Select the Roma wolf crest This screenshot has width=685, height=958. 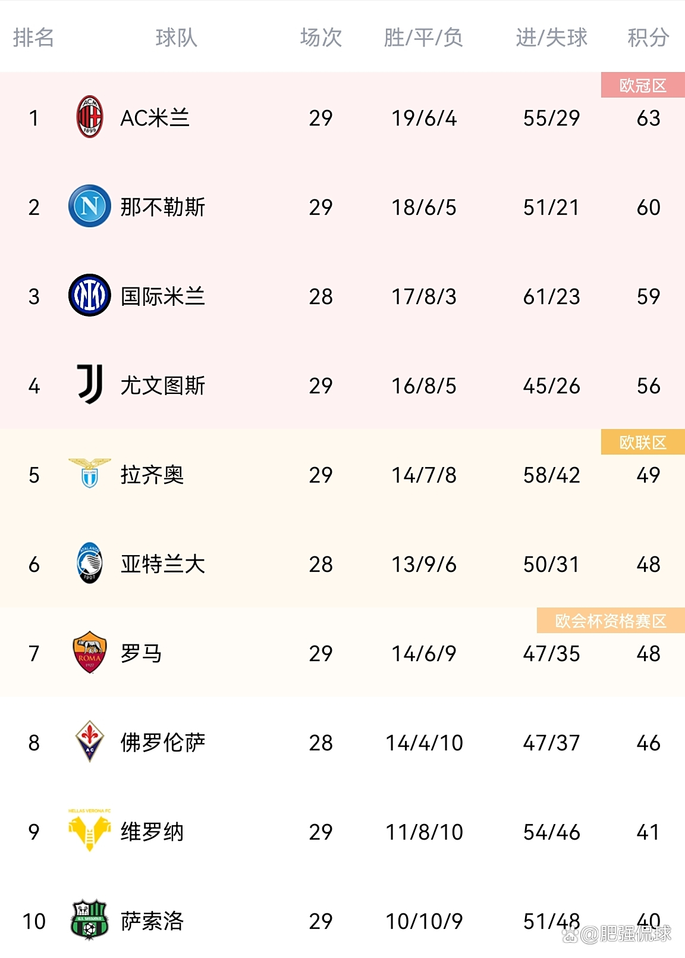[90, 652]
